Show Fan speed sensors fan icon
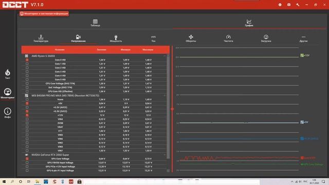The image size is (329, 185). [x=191, y=37]
